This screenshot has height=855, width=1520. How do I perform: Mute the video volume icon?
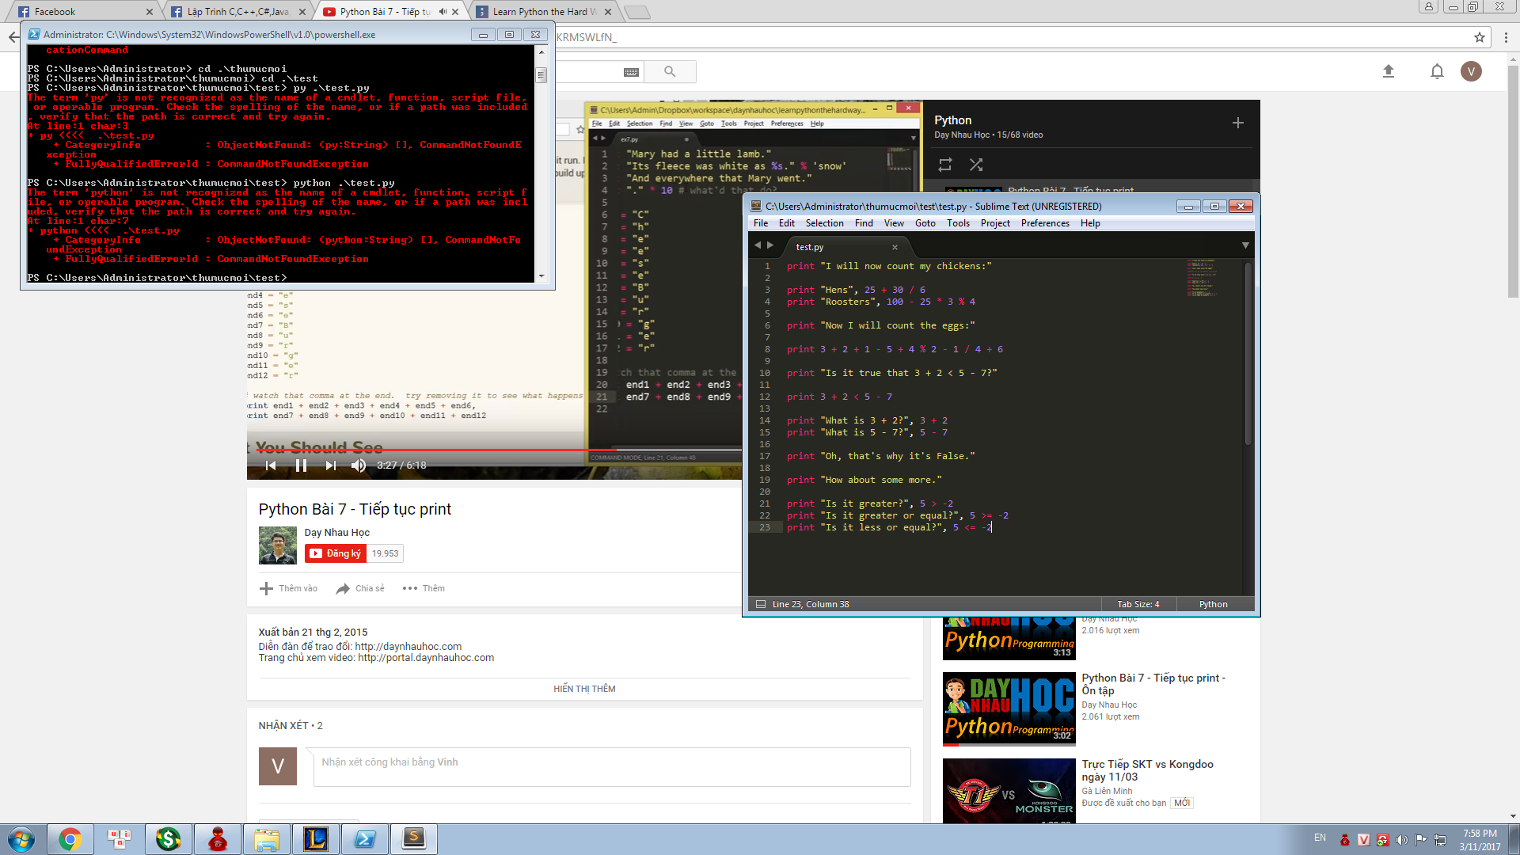pos(359,465)
